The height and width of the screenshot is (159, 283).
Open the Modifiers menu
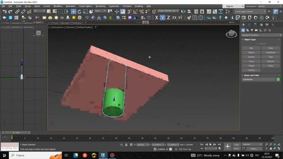click(x=58, y=6)
